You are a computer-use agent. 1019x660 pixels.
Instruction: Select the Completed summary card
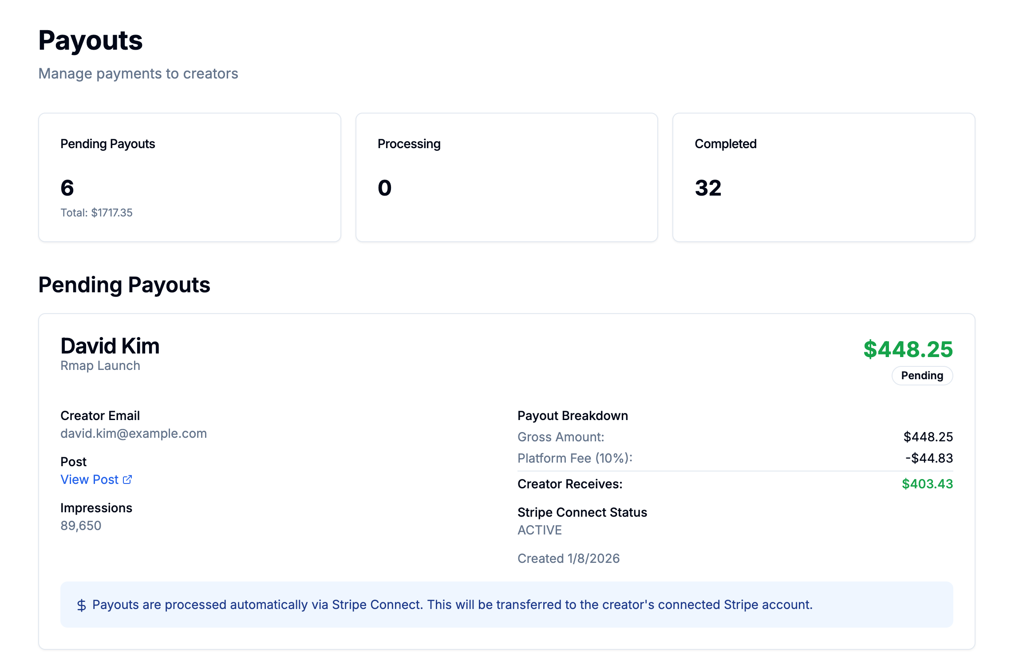pos(823,177)
